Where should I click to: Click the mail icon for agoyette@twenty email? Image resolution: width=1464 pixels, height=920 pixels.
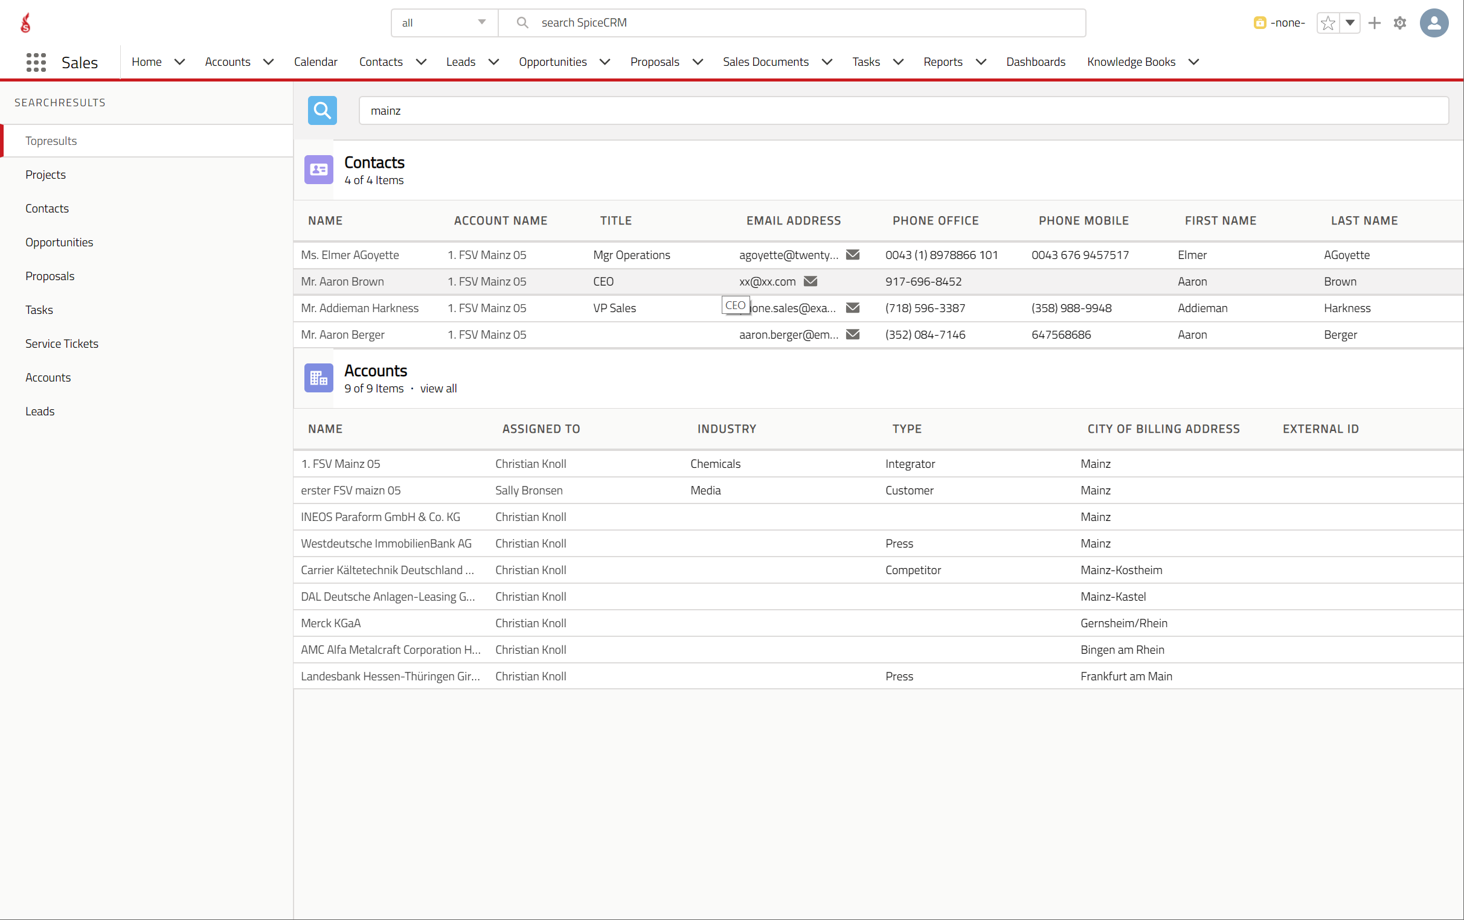point(852,255)
